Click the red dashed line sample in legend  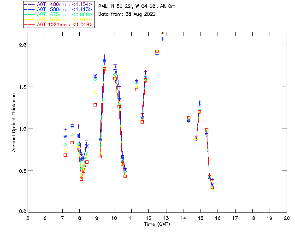click(29, 24)
